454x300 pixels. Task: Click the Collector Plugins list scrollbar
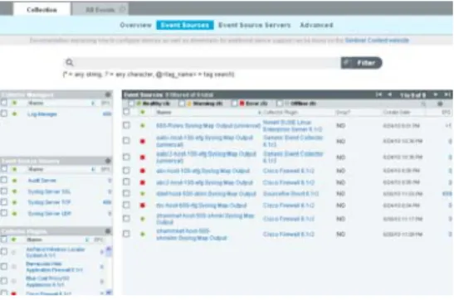[109, 270]
